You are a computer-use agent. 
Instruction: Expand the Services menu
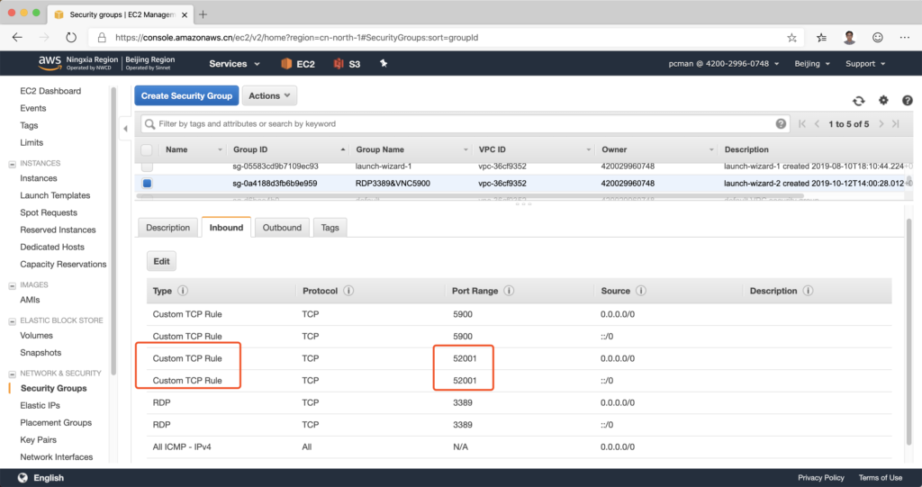(234, 64)
